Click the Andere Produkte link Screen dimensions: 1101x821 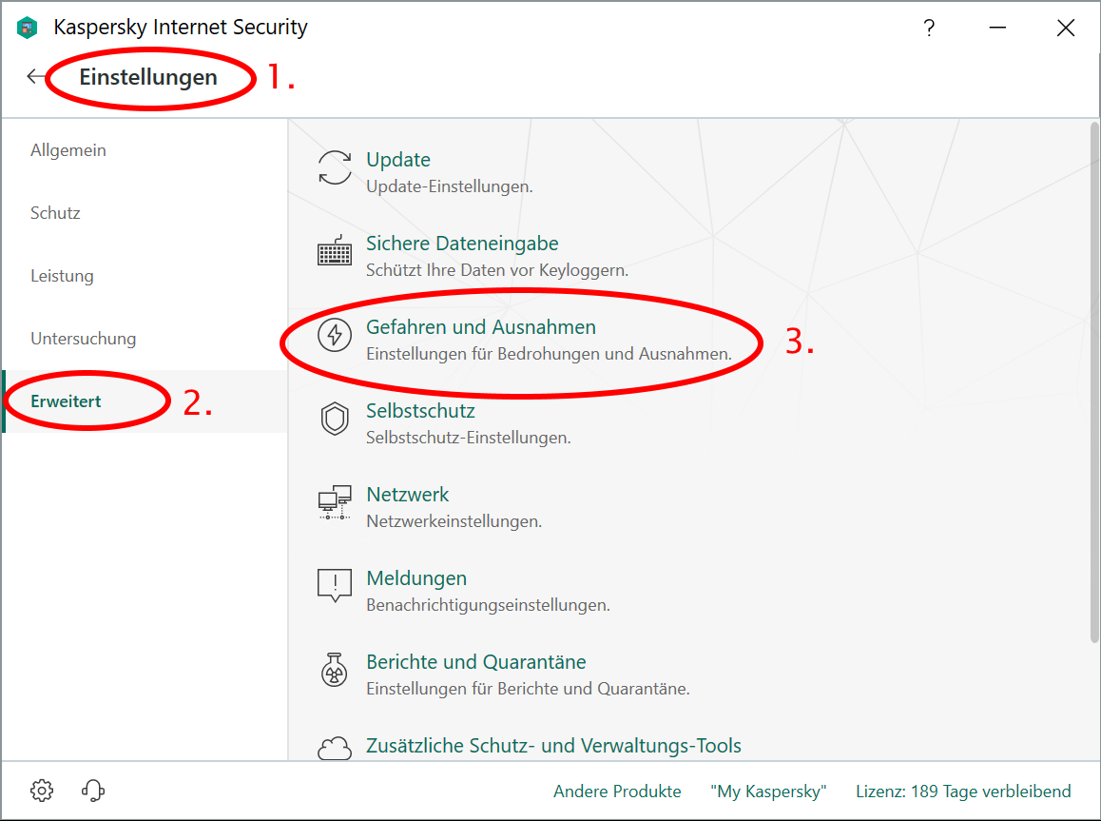[617, 792]
